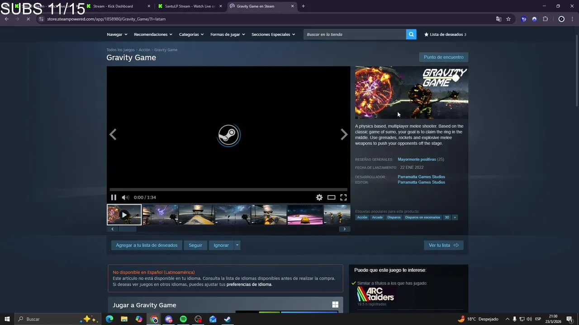Click 'Agregar a tu lista de deseados'
Viewport: 579px width, 325px height.
point(147,245)
